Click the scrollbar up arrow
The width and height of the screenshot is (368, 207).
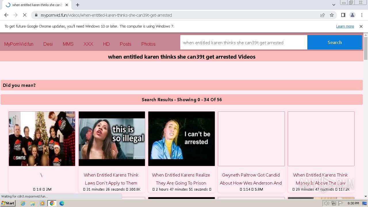click(x=366, y=35)
